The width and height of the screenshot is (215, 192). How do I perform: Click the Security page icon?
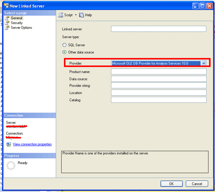[x=7, y=23]
